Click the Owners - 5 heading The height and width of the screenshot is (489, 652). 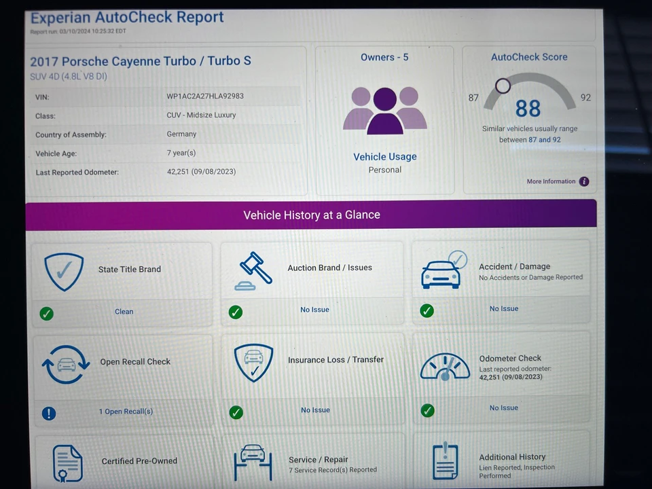[x=384, y=57]
